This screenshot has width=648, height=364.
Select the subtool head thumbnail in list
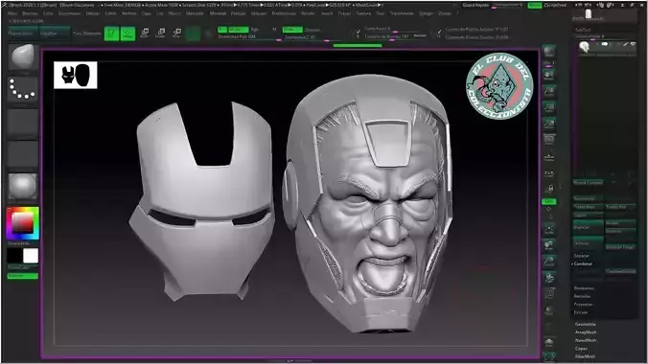point(584,47)
